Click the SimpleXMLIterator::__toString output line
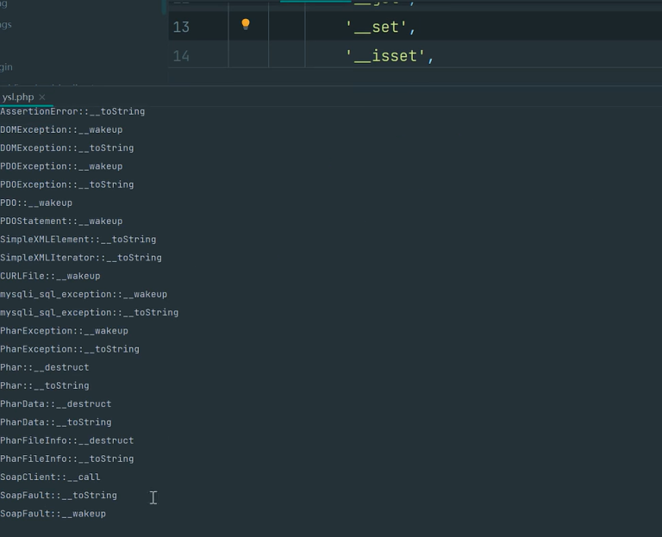The height and width of the screenshot is (537, 662). tap(81, 258)
